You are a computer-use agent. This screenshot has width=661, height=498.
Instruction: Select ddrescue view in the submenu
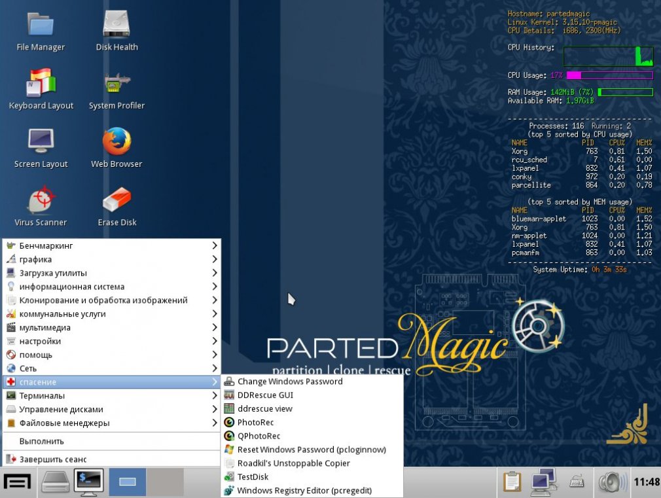coord(312,408)
